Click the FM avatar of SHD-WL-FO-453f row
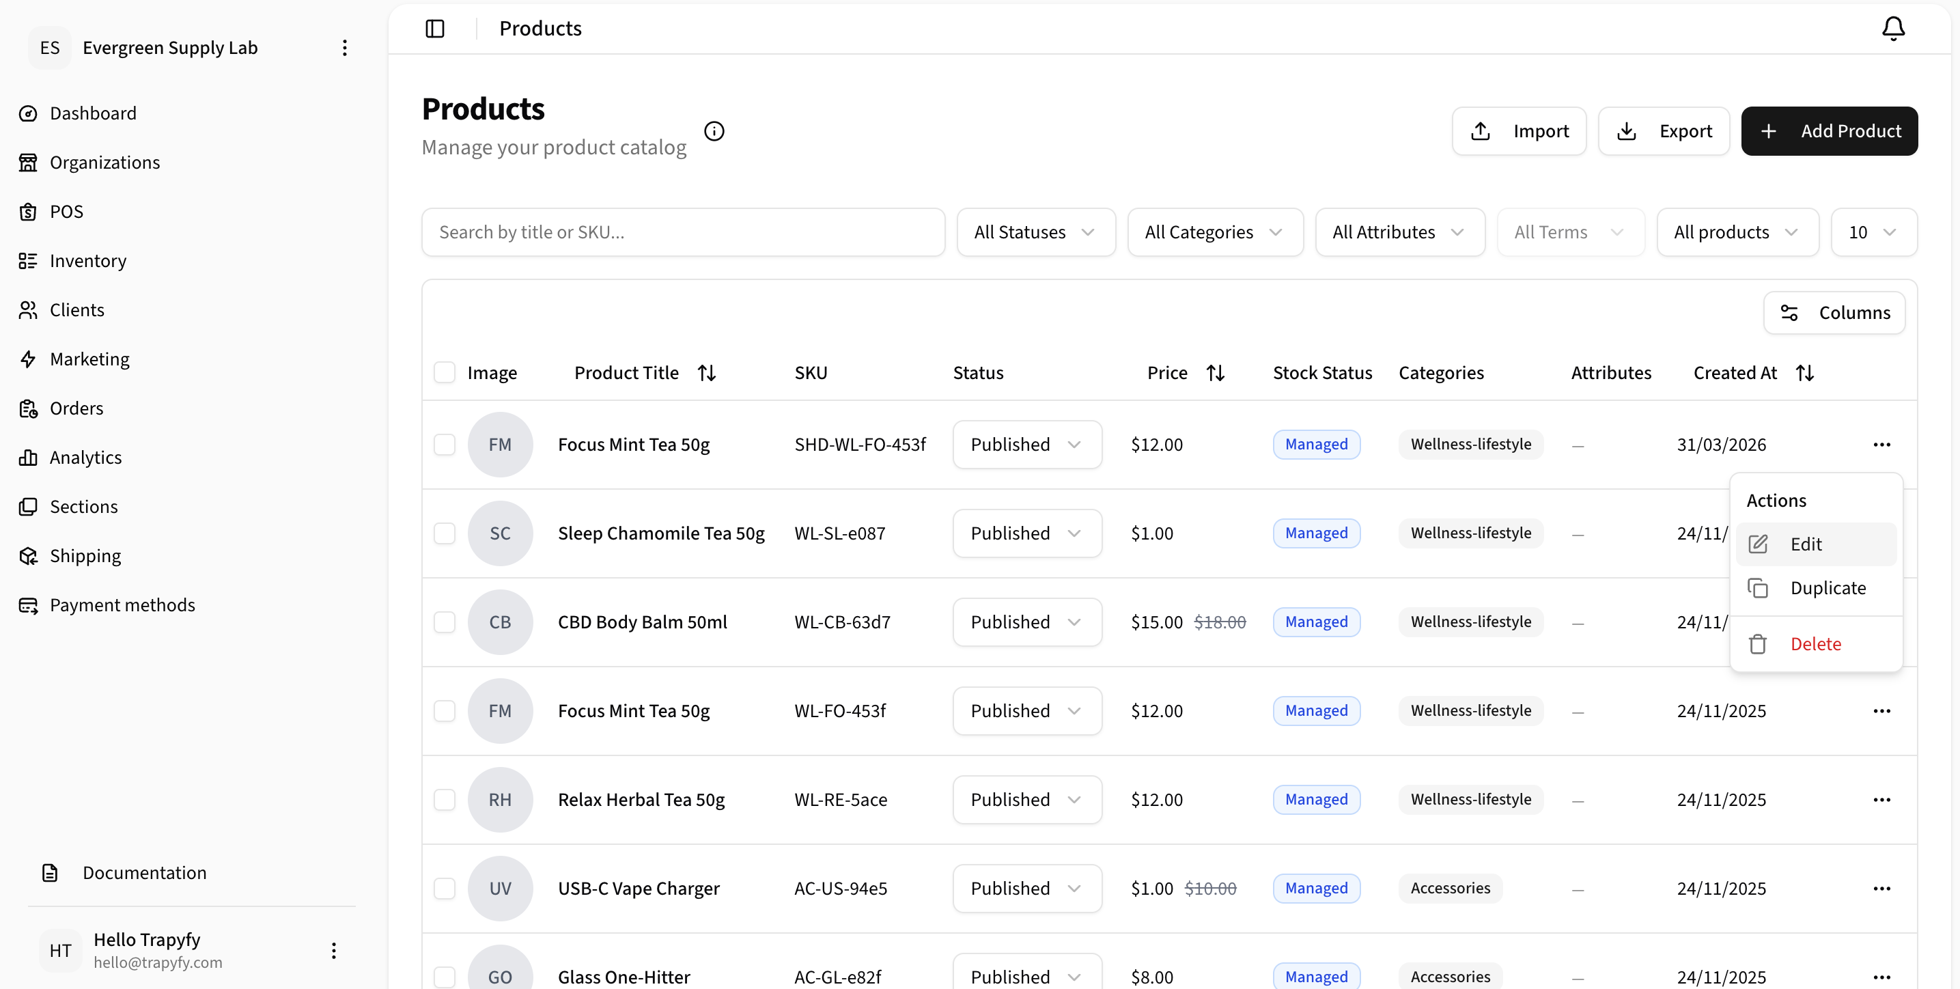This screenshot has height=989, width=1960. 500,444
